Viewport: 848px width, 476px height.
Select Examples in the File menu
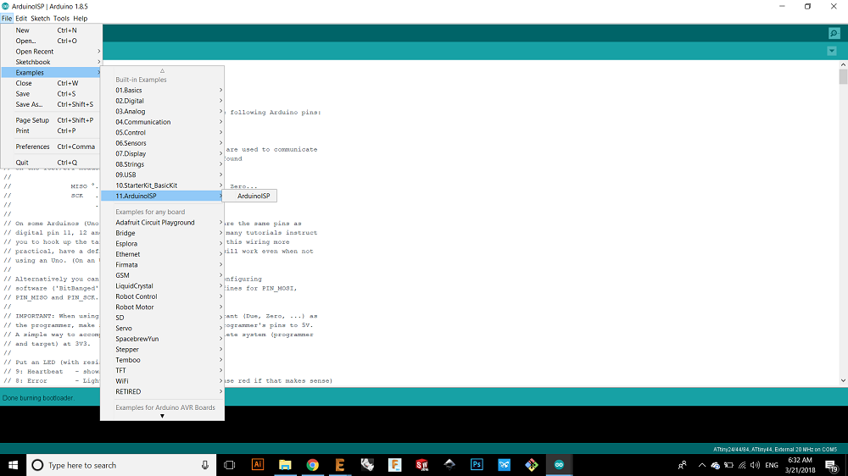pos(52,72)
